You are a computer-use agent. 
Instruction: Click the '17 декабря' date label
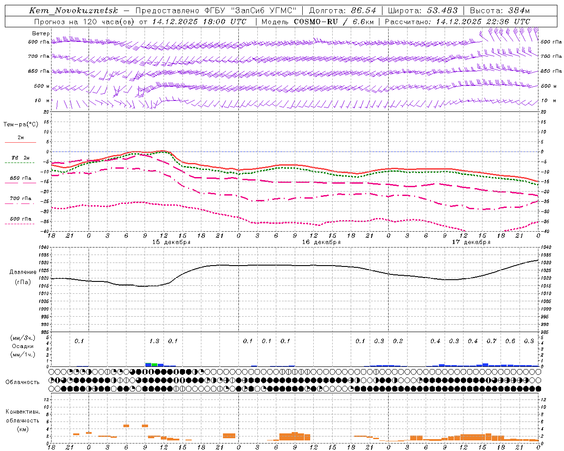pyautogui.click(x=471, y=242)
